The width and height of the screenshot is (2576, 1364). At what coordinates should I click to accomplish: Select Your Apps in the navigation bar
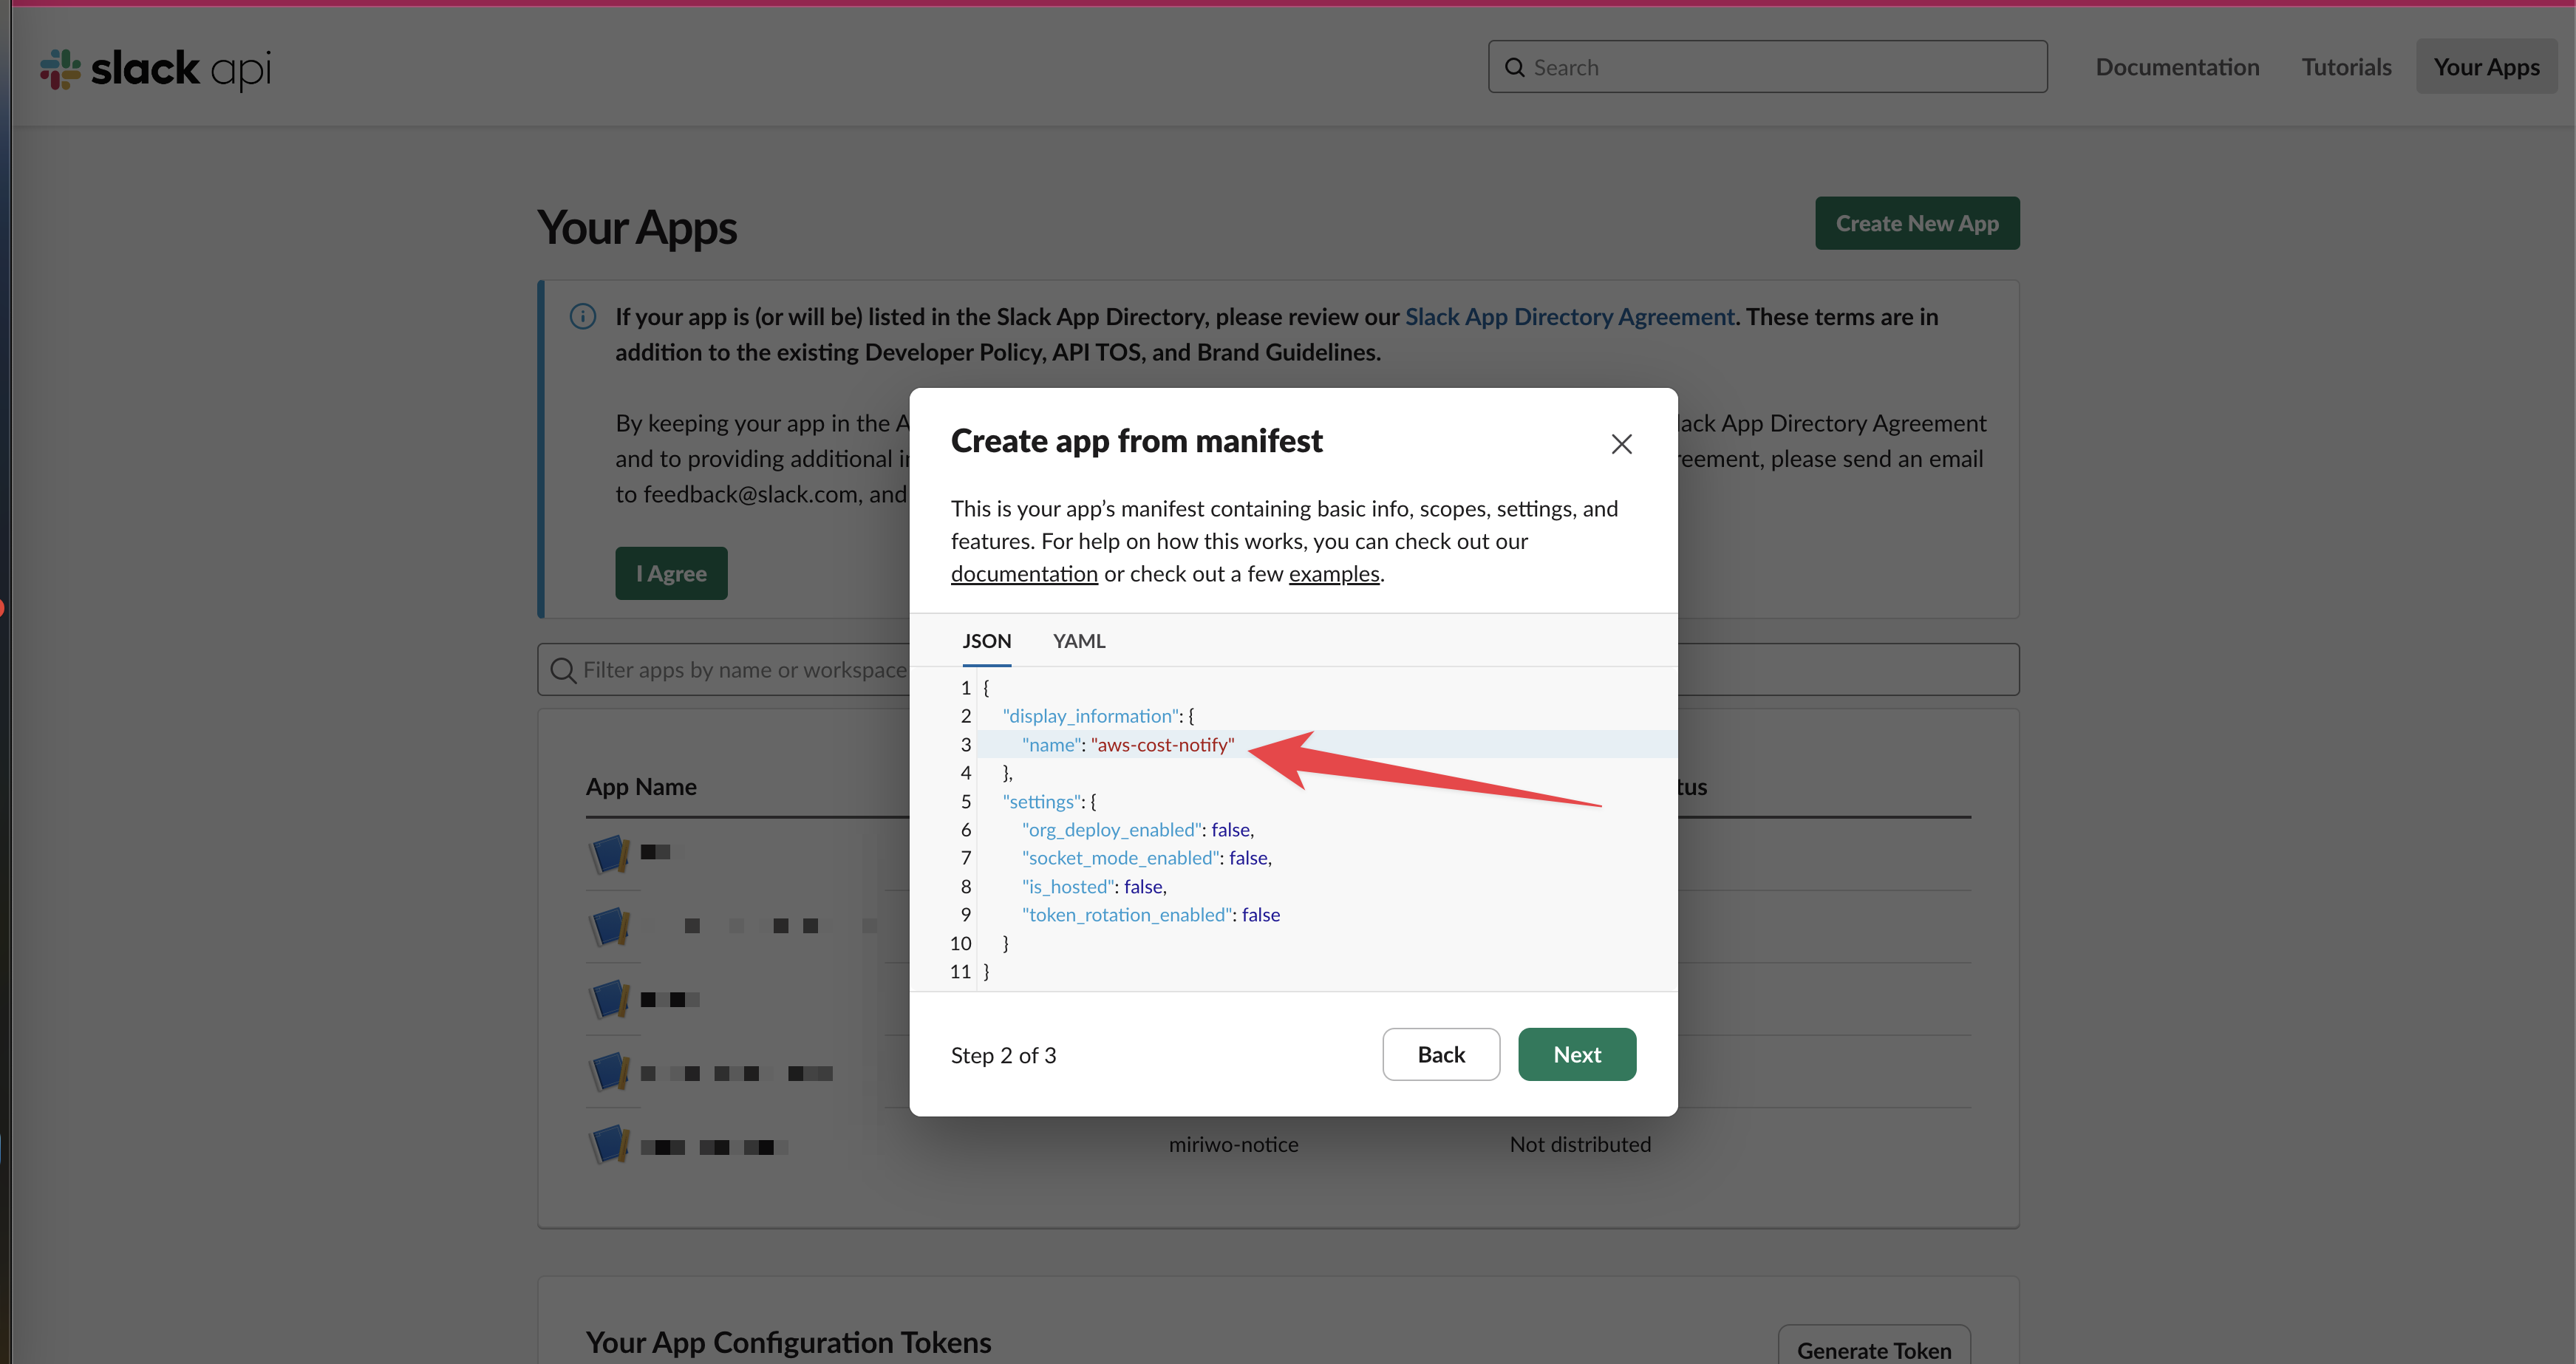[x=2486, y=66]
